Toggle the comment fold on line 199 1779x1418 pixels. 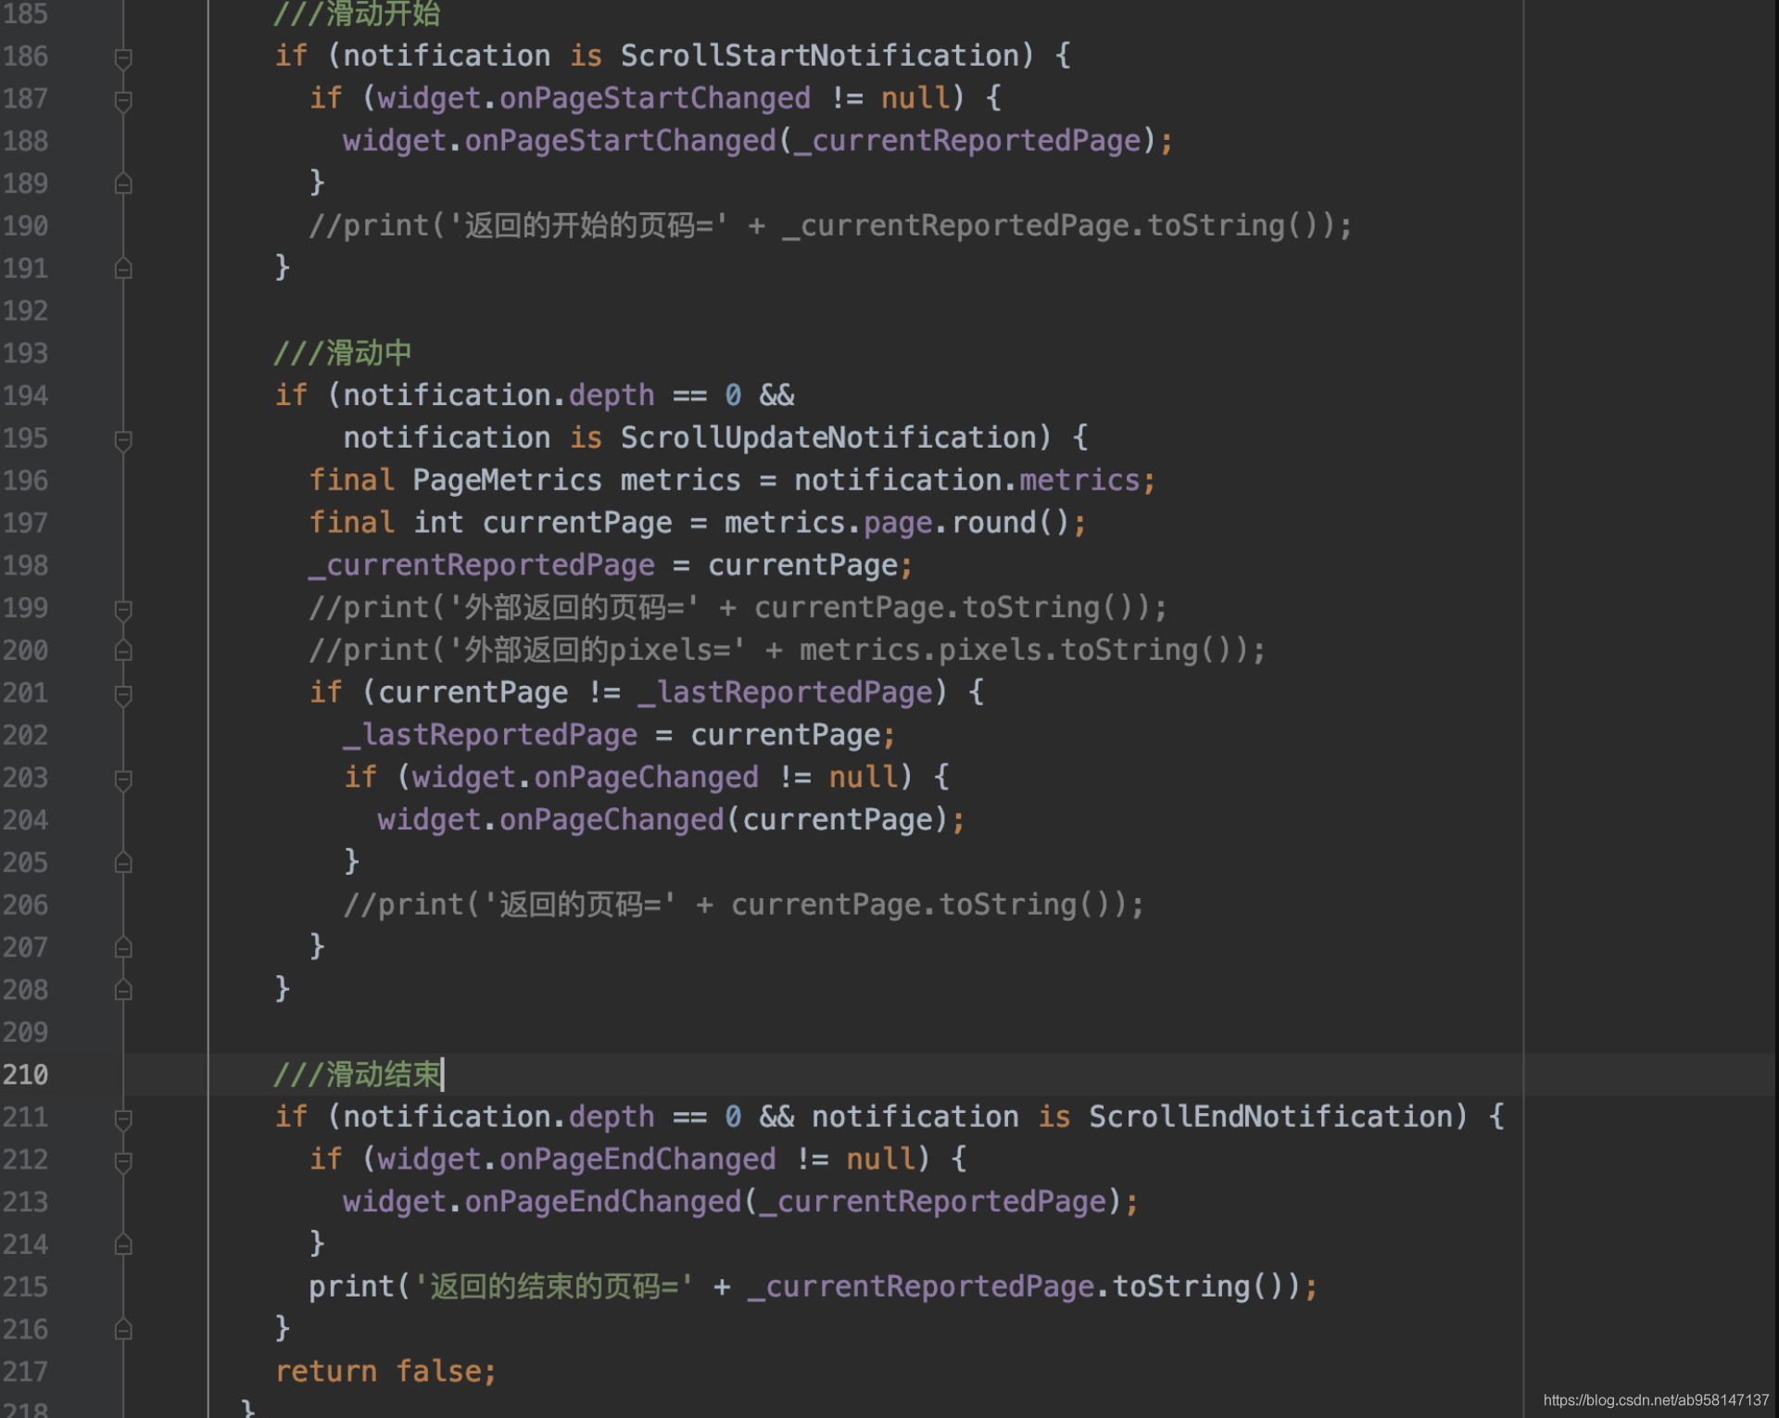[x=123, y=610]
